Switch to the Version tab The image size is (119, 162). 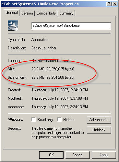27,13
